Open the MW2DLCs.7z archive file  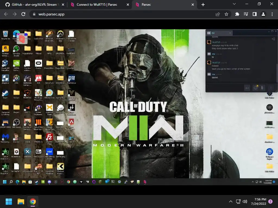(x=39, y=153)
